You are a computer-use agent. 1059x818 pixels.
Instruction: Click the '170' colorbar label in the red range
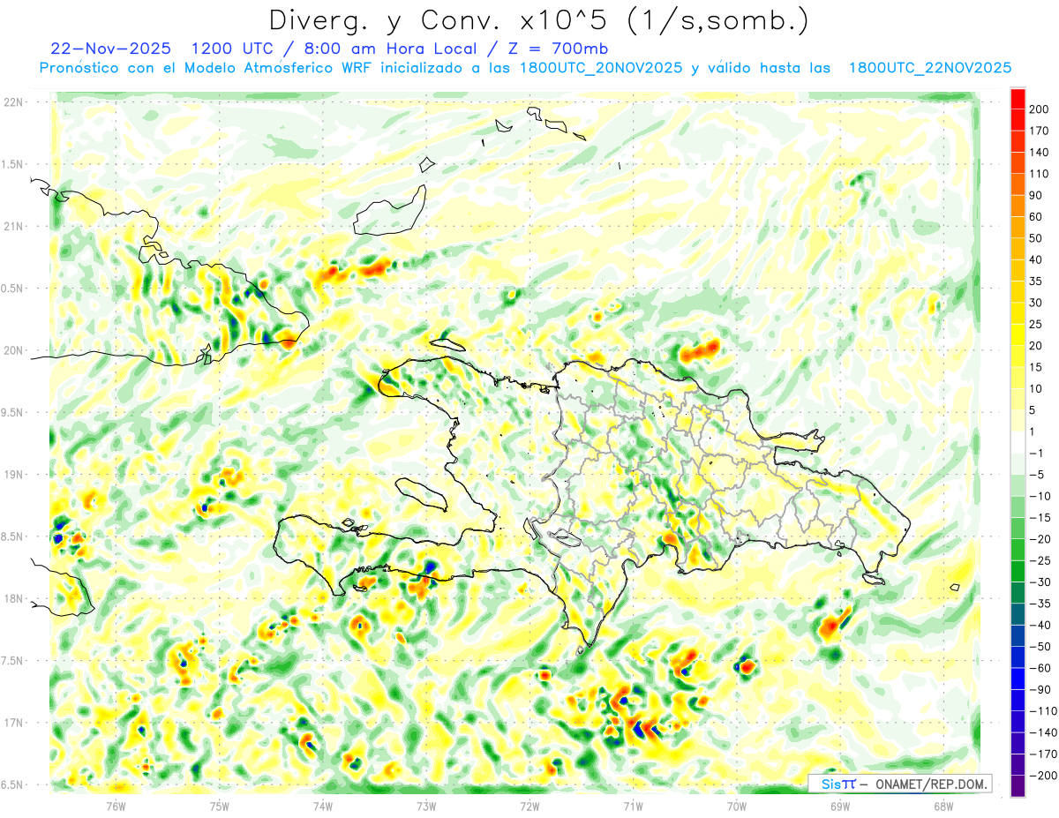[1040, 131]
